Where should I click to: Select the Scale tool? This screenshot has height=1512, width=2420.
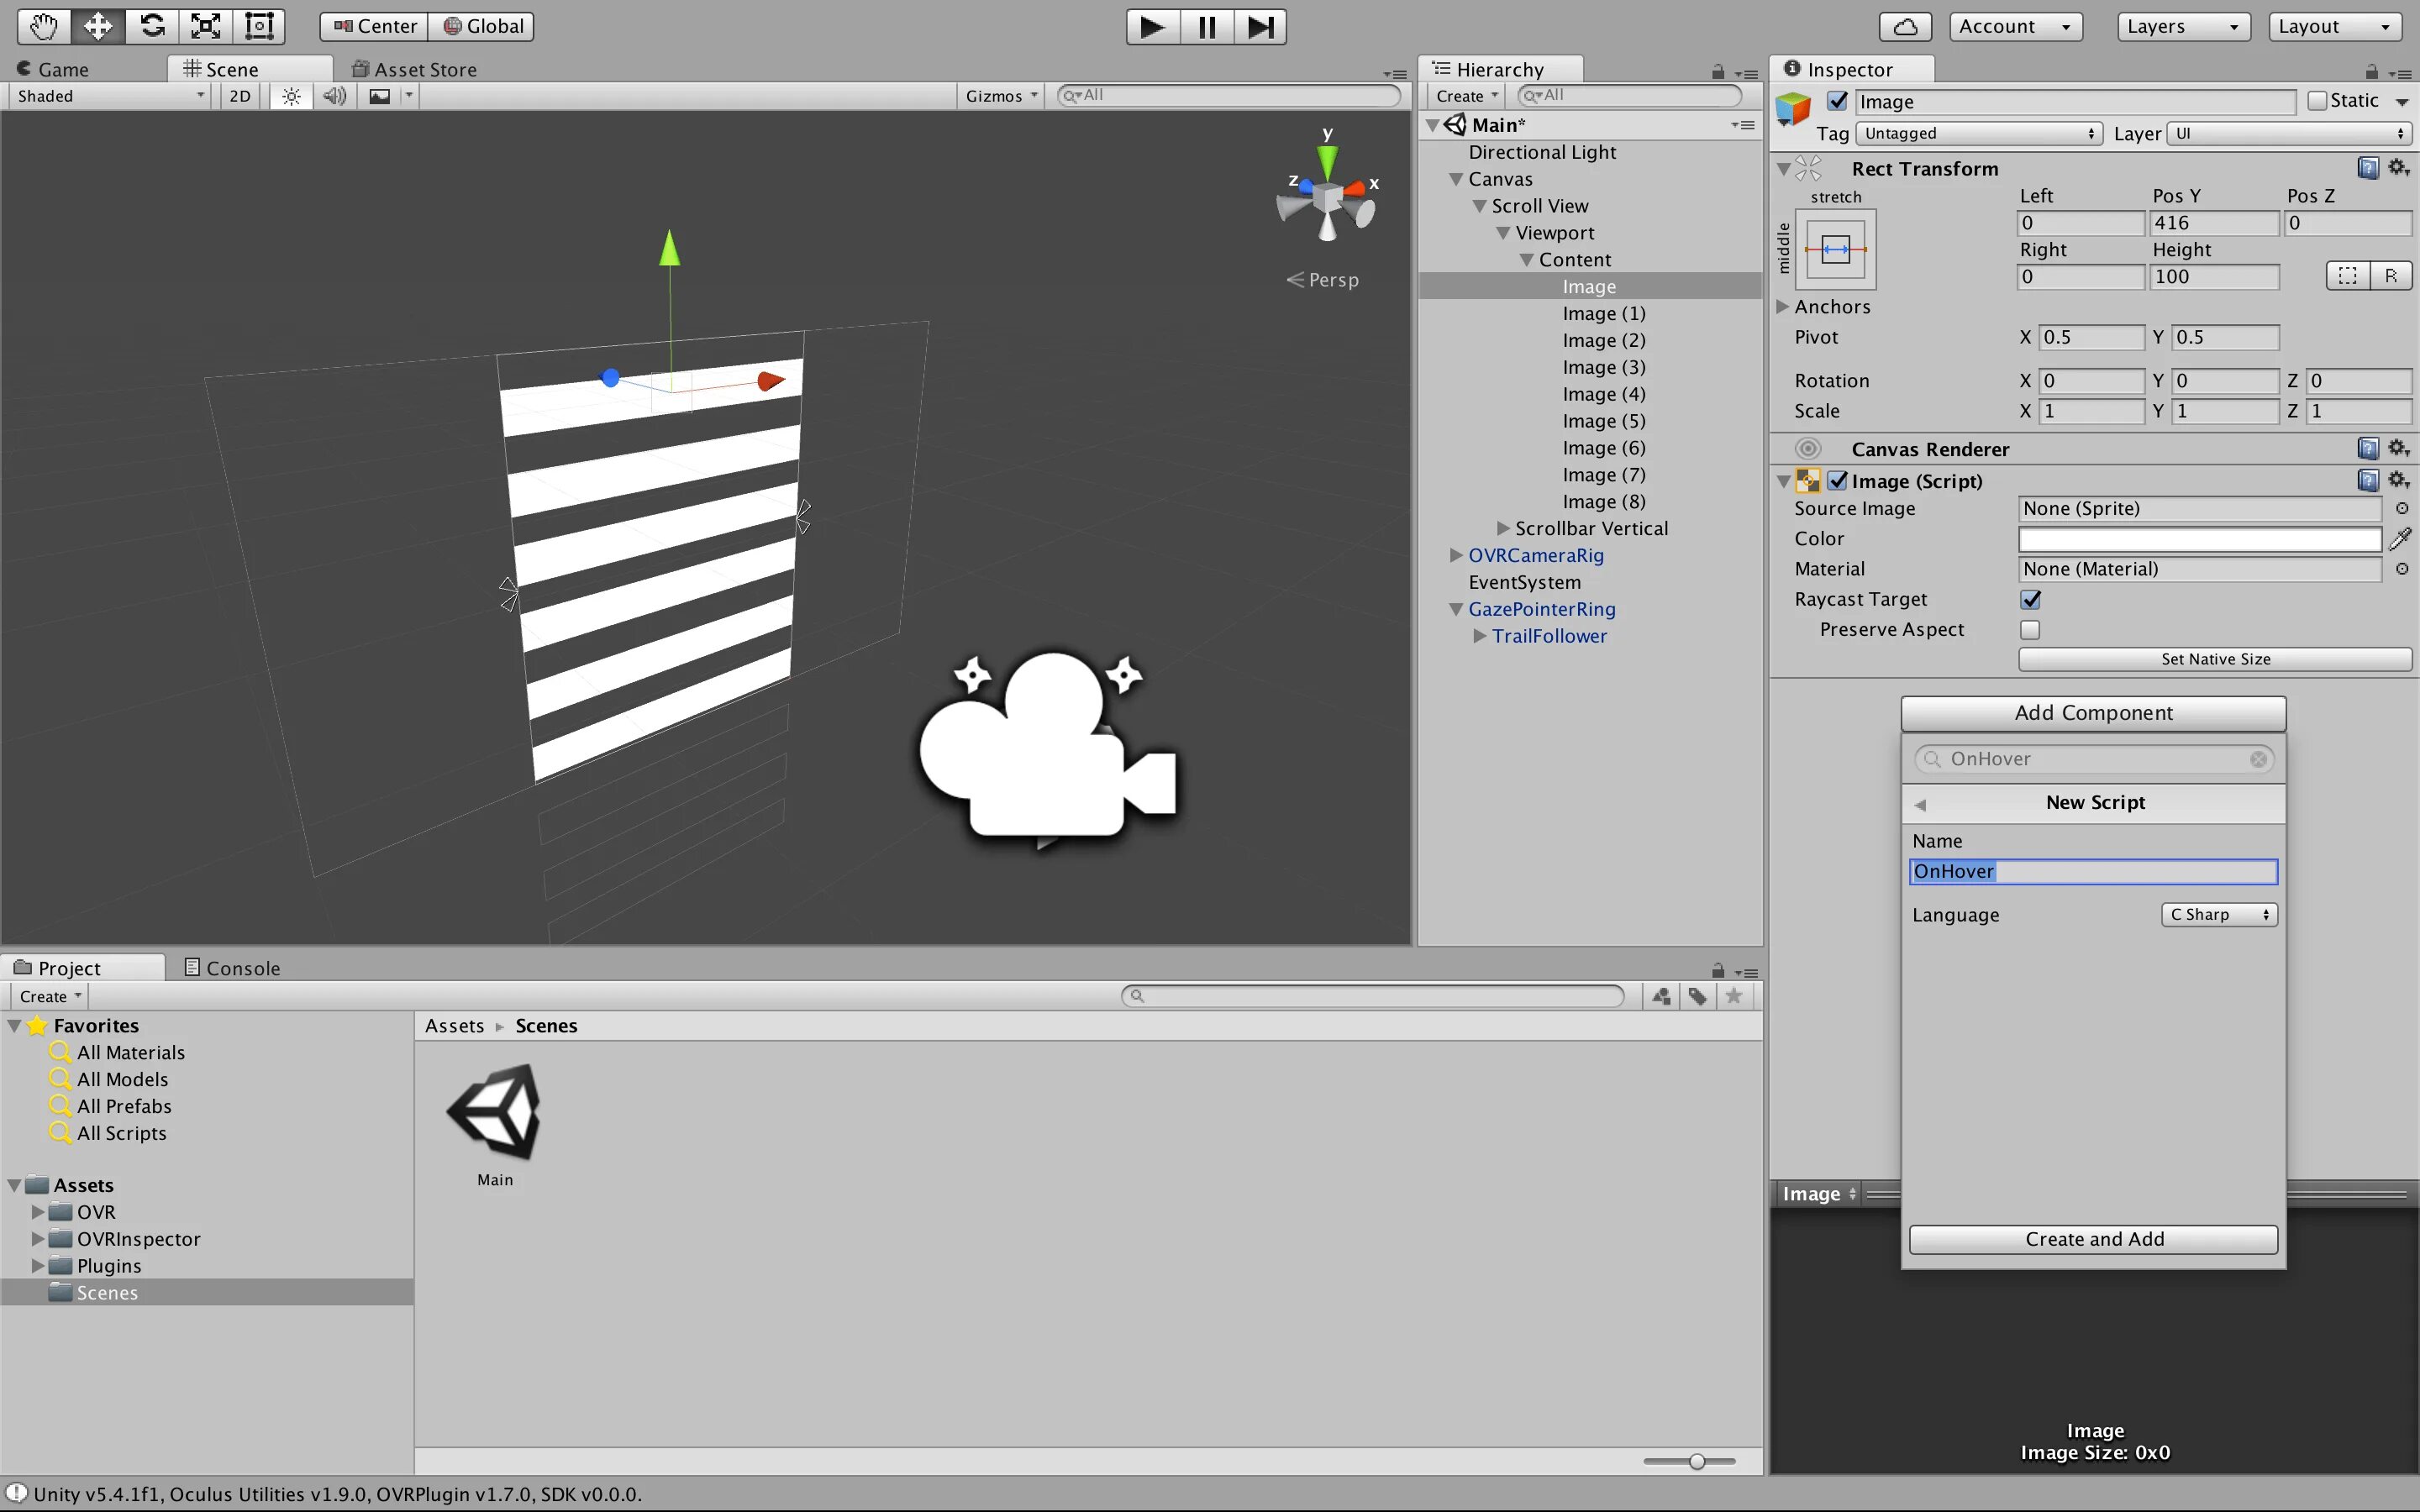206,26
